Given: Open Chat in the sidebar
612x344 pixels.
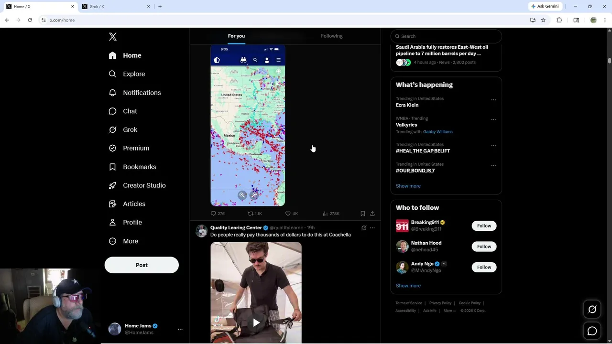Looking at the screenshot, I should tap(123, 111).
